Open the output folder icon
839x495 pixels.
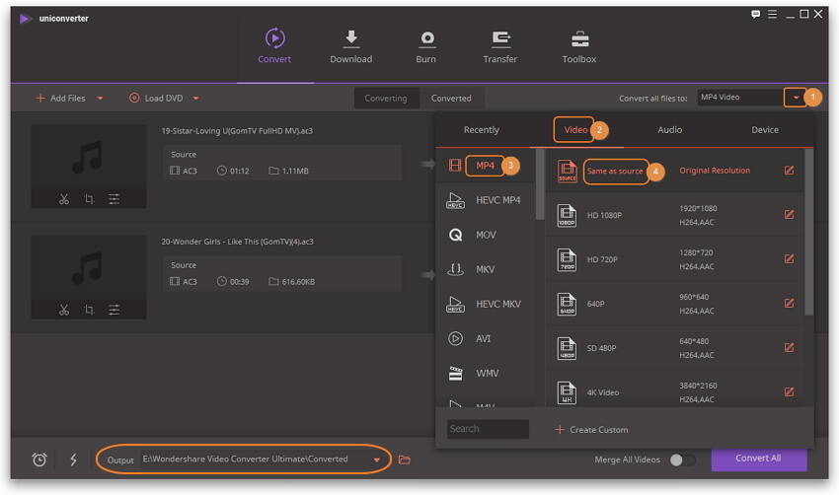click(405, 460)
